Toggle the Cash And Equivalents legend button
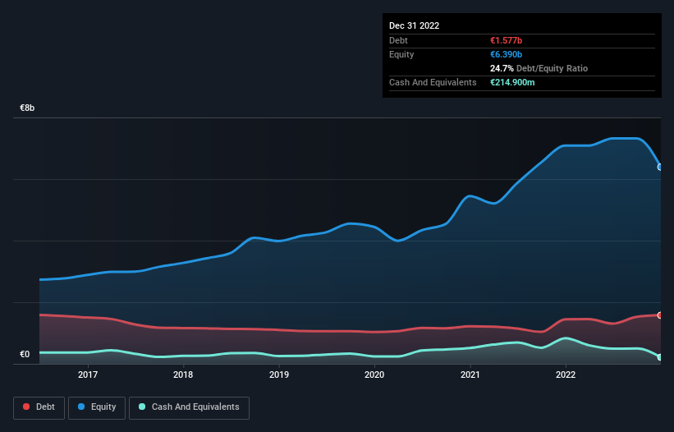The height and width of the screenshot is (432, 674). coord(189,407)
